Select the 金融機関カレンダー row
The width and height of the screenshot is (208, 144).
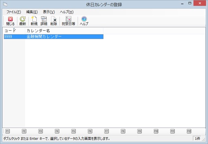pos(54,37)
